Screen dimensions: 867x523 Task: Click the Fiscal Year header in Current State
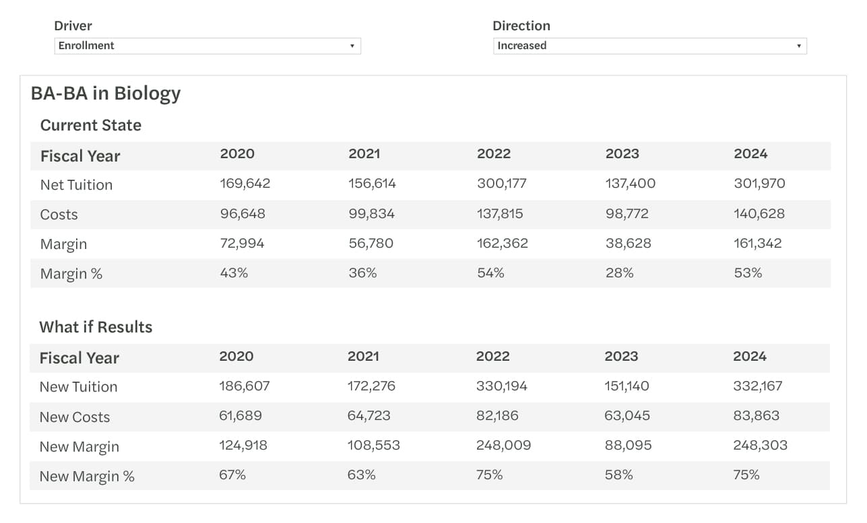click(79, 155)
